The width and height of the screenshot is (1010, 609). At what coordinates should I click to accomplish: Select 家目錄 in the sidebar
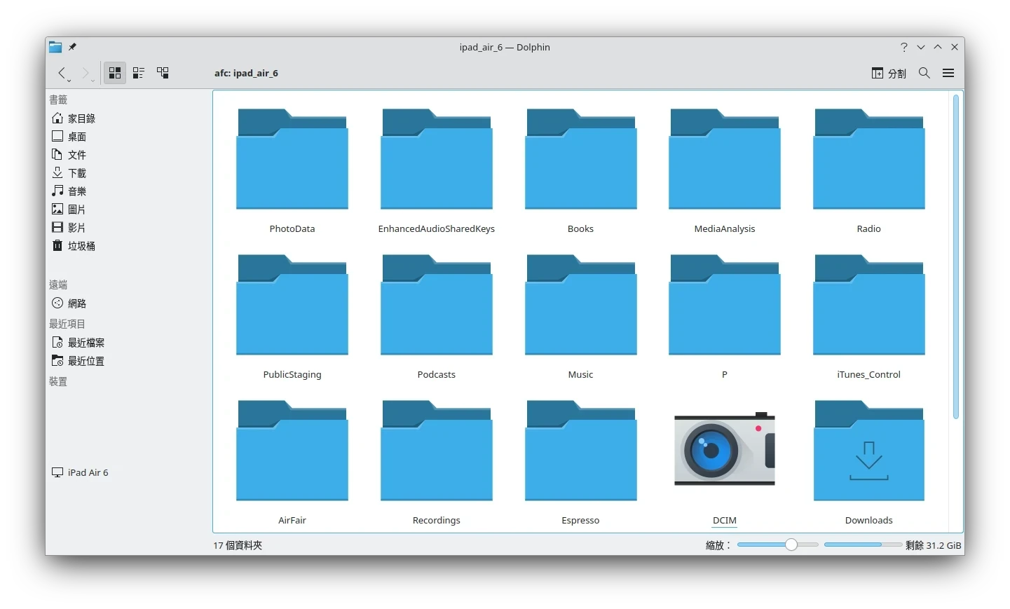(x=81, y=118)
